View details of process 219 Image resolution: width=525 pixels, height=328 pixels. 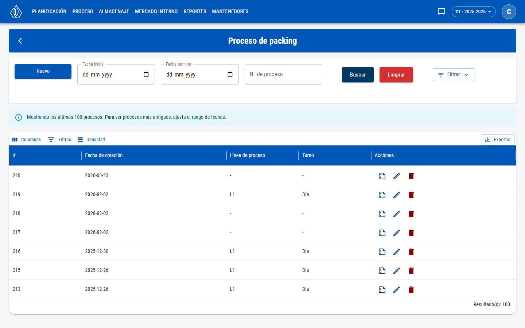pos(382,195)
